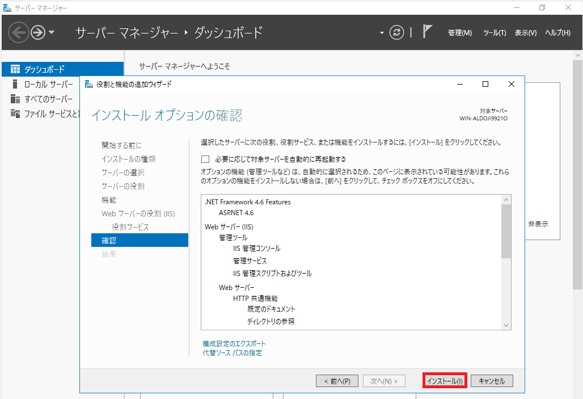This screenshot has width=583, height=399.
Task: Click IIS 管理スクリプトおよびツール in the list
Action: (x=272, y=273)
